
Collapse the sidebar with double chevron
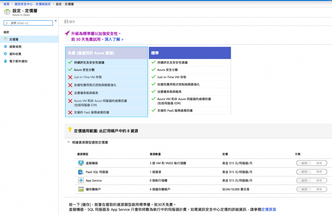tap(56, 21)
